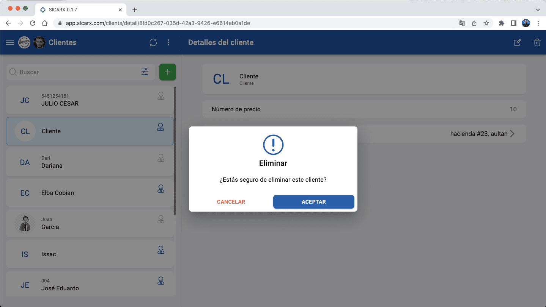This screenshot has height=307, width=546.
Task: Select Juan Garcia avatar thumbnail
Action: click(25, 223)
